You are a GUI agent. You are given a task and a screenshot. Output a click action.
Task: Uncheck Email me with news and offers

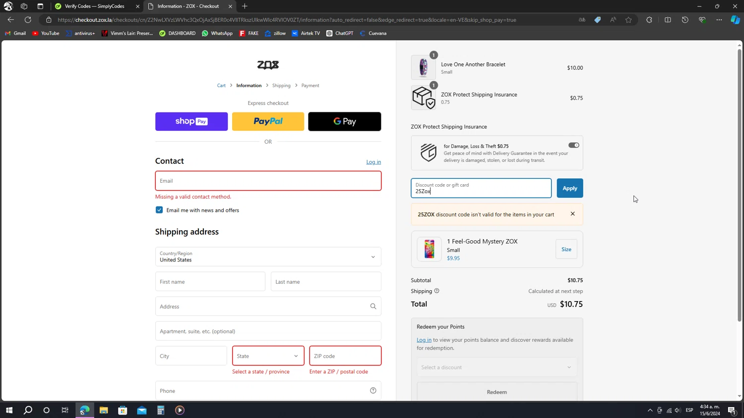[x=159, y=210]
